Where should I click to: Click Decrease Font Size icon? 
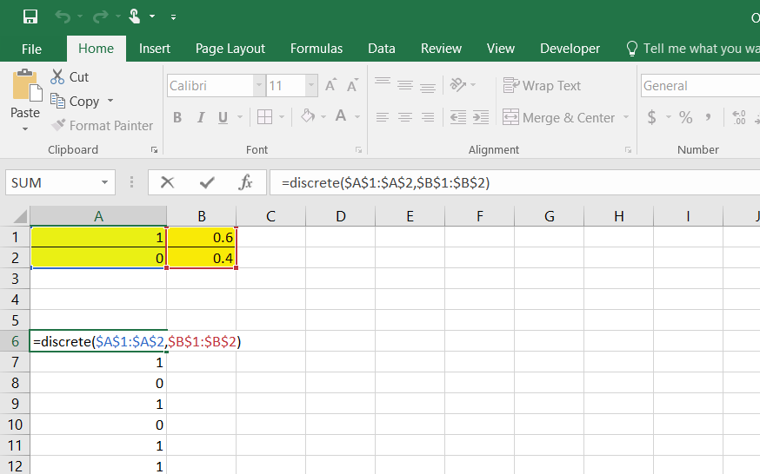(x=352, y=85)
